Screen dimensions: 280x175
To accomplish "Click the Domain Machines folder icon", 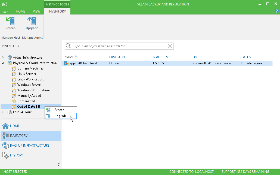I will (14, 69).
